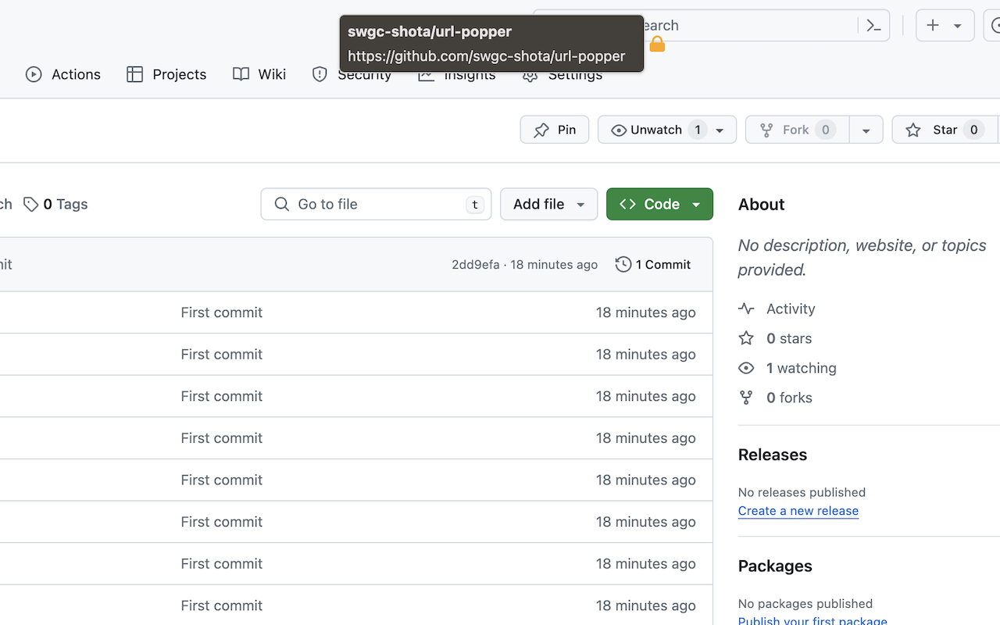Click the 1 watching eye link
Screen dimensions: 1000x625
tap(800, 368)
